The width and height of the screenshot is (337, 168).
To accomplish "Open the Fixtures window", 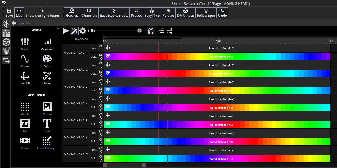I will pos(72,13).
